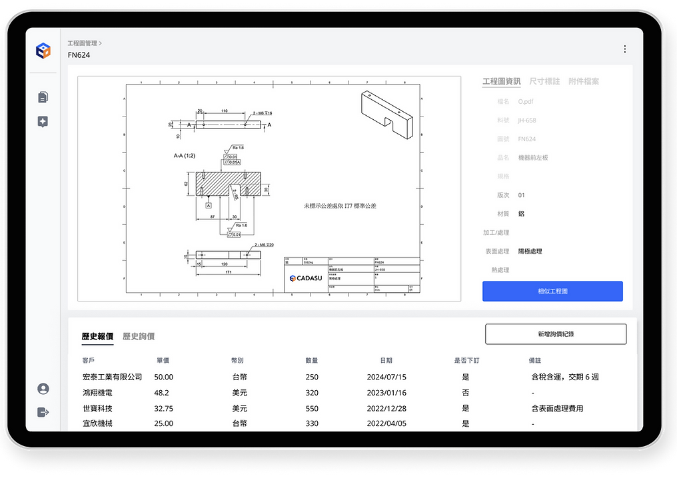This screenshot has height=478, width=677.
Task: Click the 數量 column header
Action: coord(312,360)
